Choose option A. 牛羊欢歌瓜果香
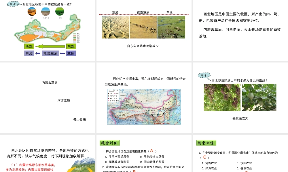 point(117,157)
